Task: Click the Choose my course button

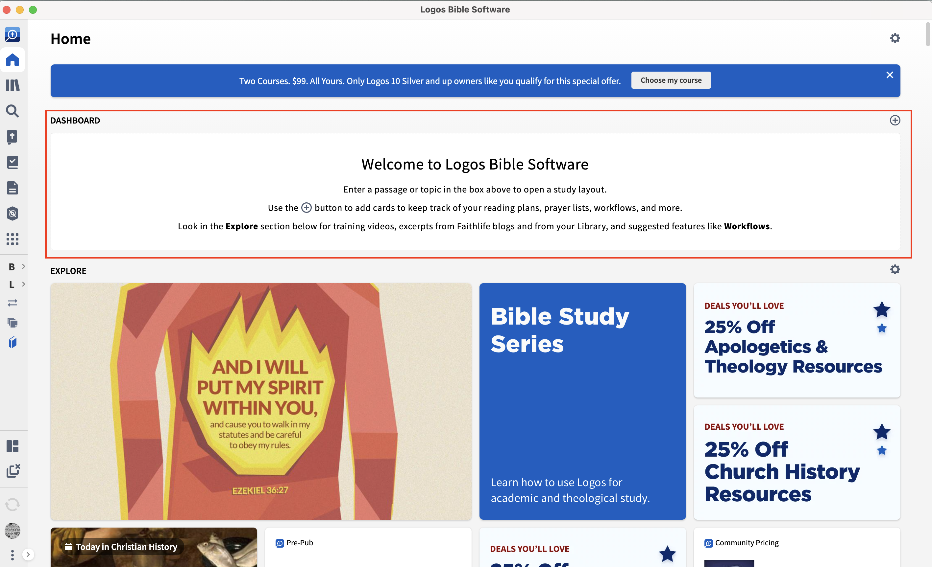Action: pos(671,80)
